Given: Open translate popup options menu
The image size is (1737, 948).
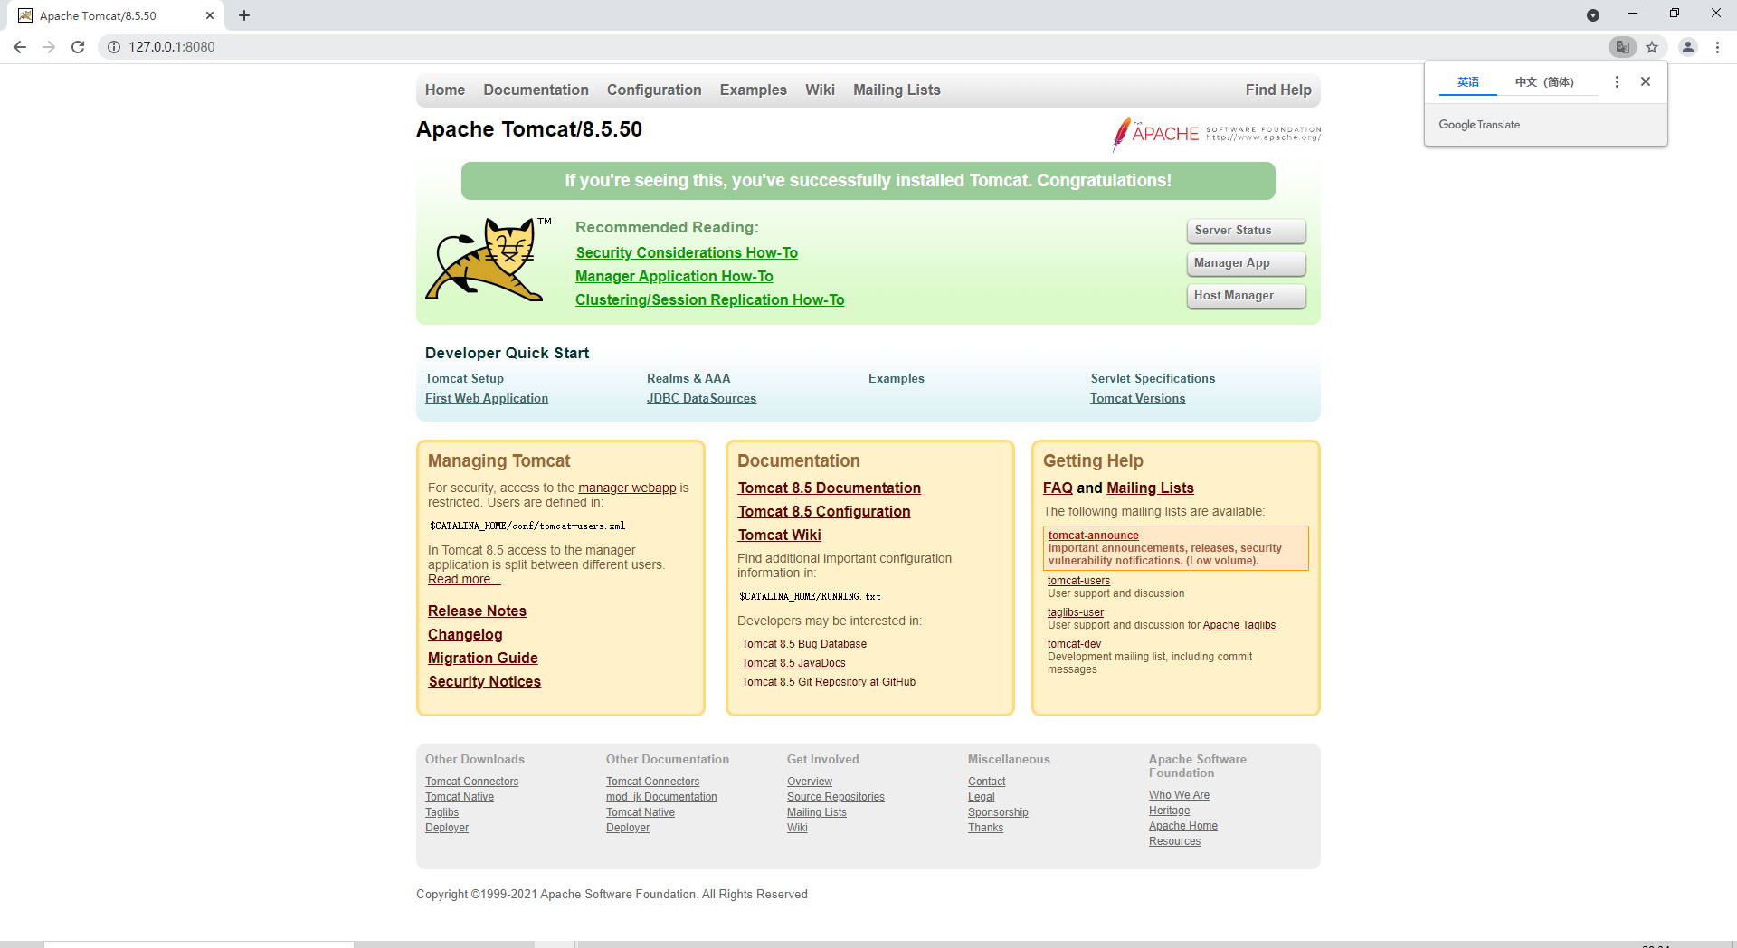Looking at the screenshot, I should (1617, 81).
